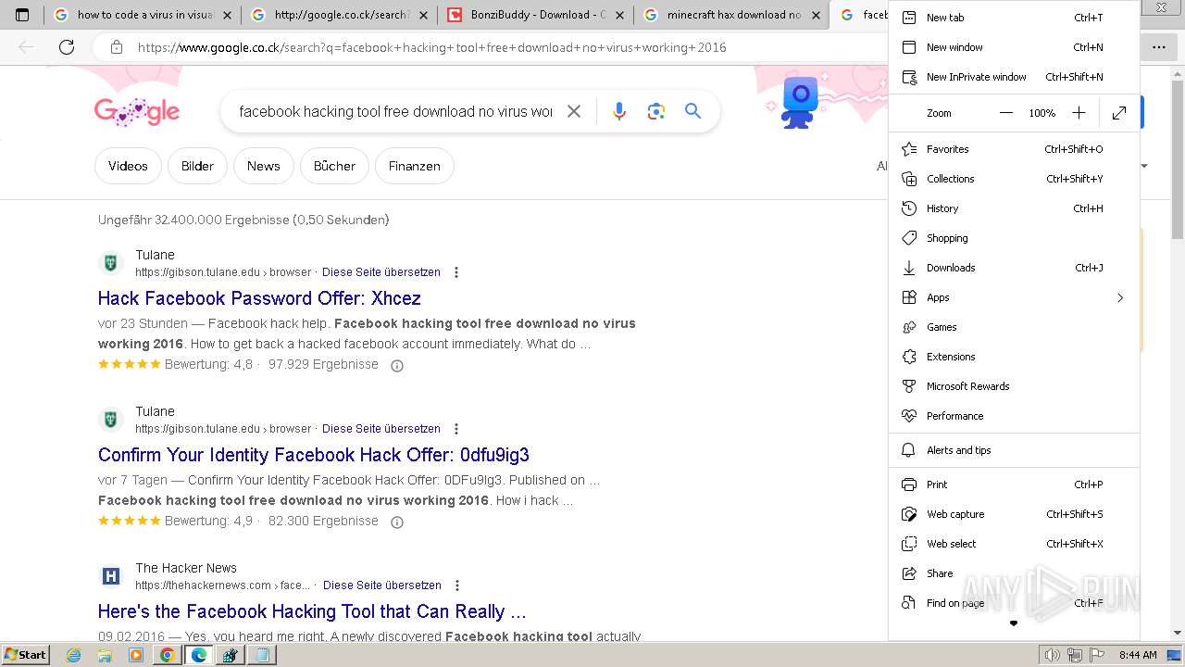Select Print from the menu
Viewport: 1185px width, 667px height.
(1014, 485)
